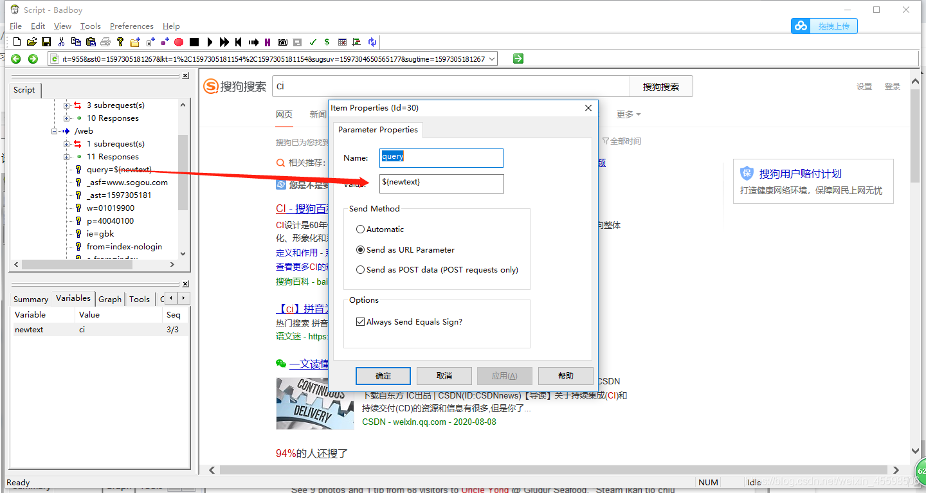Collapse the /web request node
Screen dimensions: 926x493
pos(55,131)
